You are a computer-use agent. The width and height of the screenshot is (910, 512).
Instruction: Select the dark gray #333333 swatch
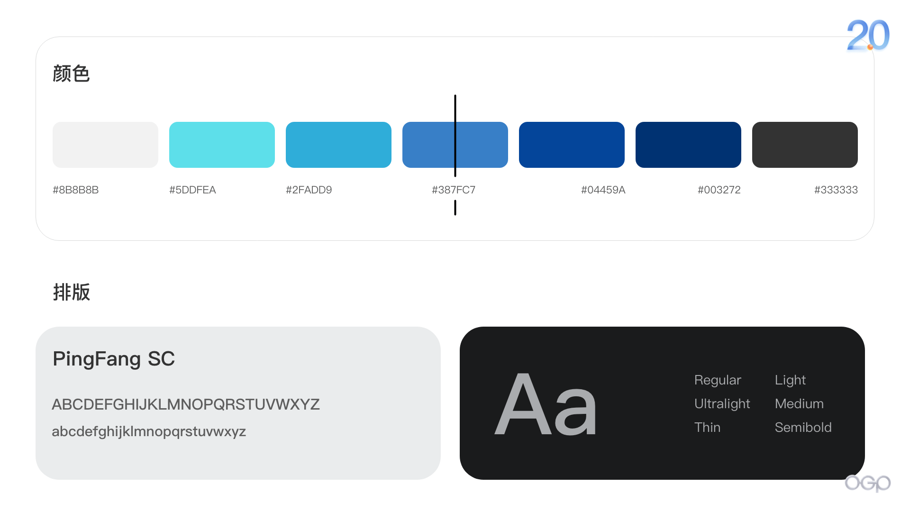click(805, 145)
